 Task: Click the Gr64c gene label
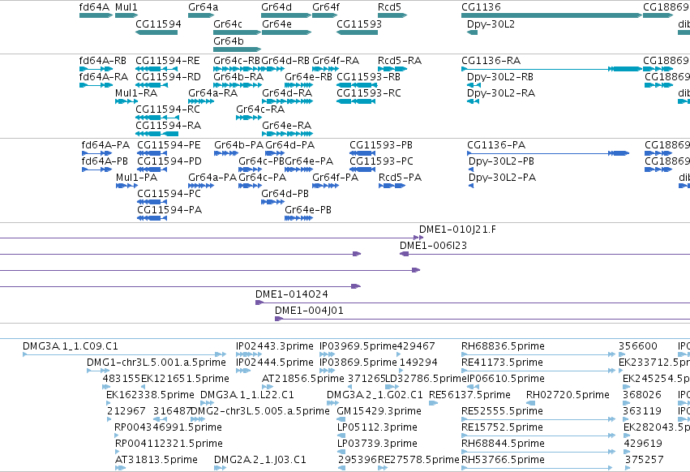click(x=228, y=24)
